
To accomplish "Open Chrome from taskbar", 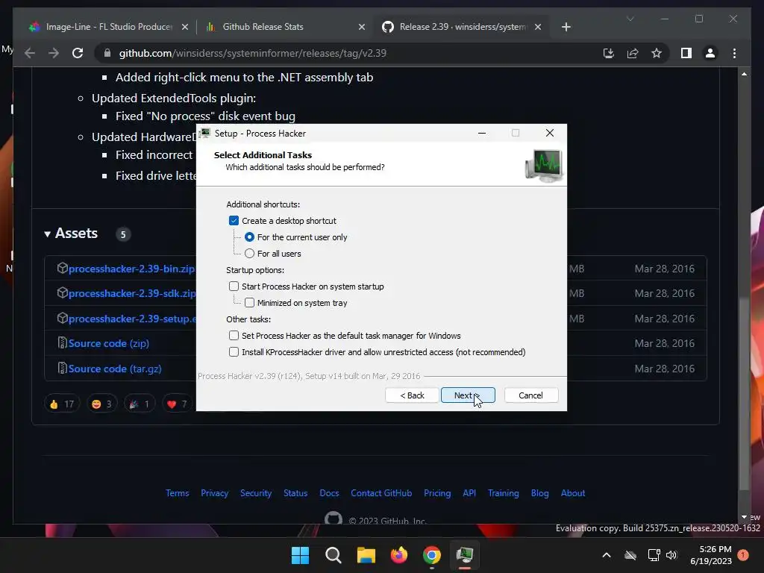I will [432, 555].
